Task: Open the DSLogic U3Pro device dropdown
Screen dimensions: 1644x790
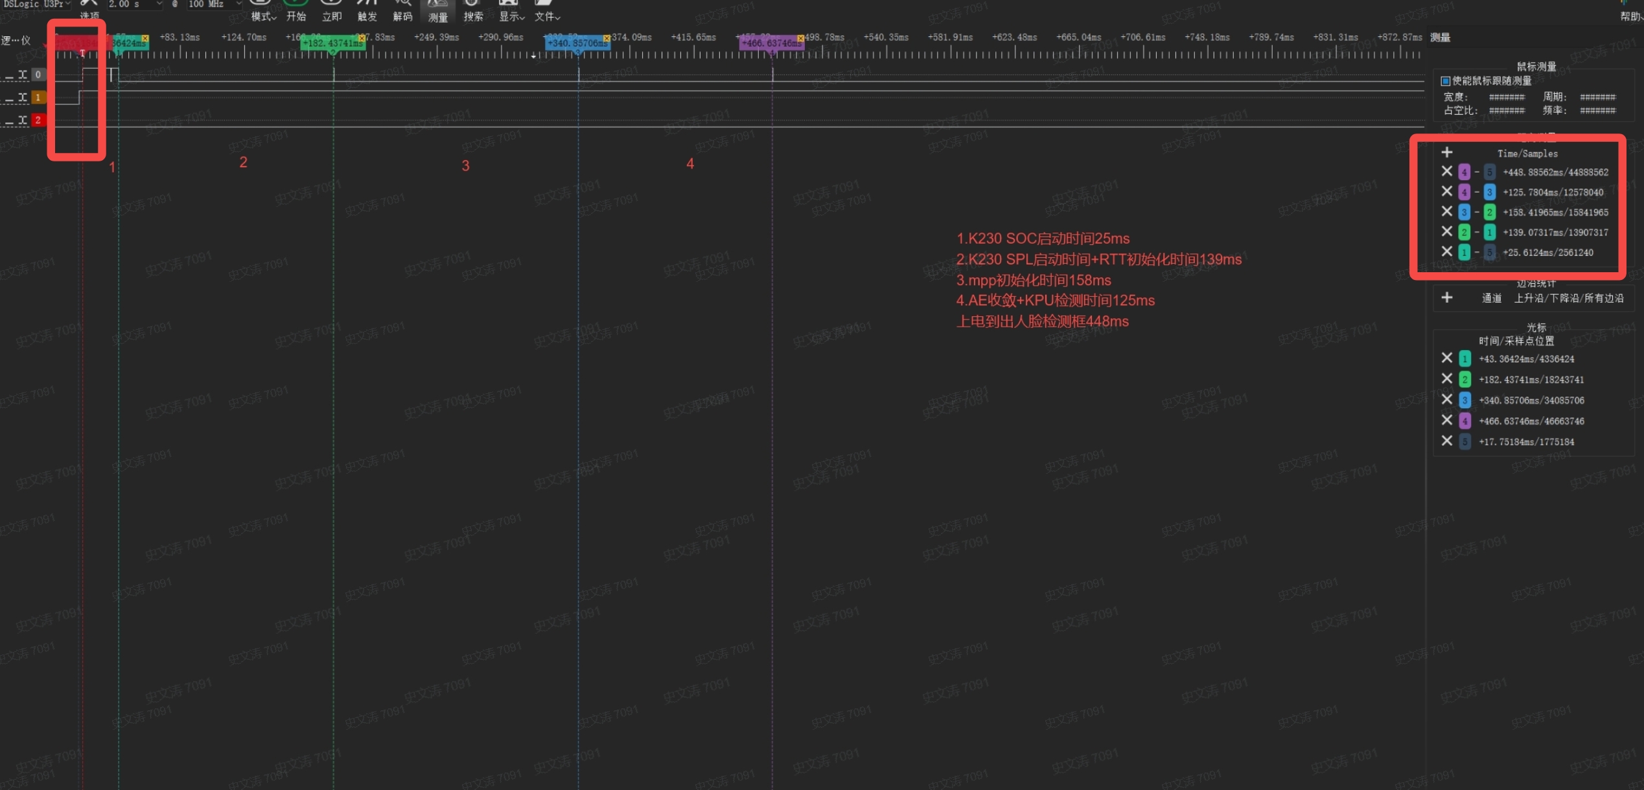Action: click(36, 5)
